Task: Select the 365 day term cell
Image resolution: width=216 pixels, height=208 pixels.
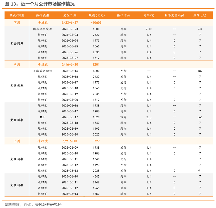Action: coord(200,117)
